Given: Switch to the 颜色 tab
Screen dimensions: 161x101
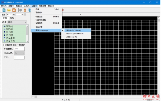Looking at the screenshot, I should tap(12, 18).
